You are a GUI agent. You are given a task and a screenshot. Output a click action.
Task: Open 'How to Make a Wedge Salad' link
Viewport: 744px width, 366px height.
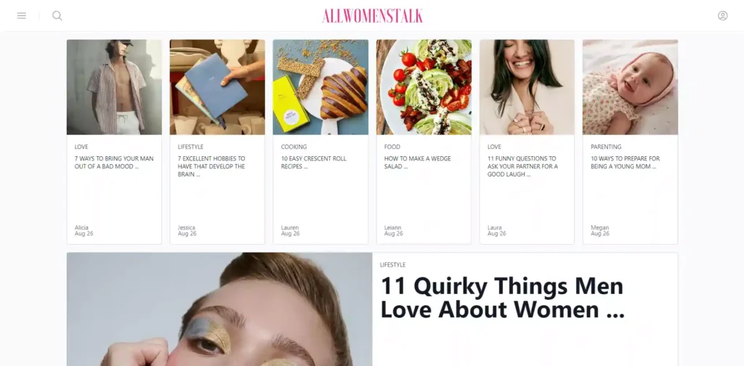pos(418,163)
